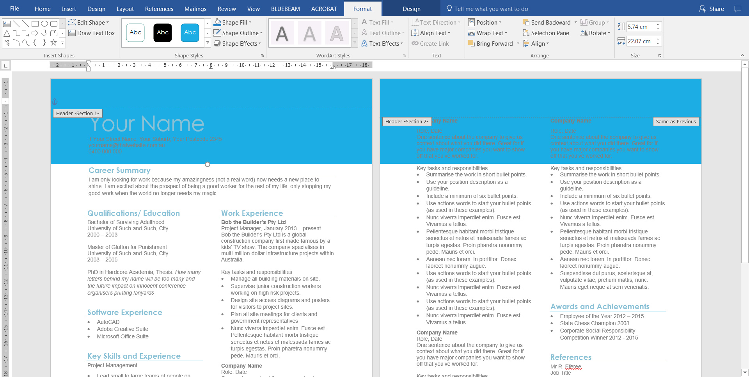Click Bring Forward
The height and width of the screenshot is (377, 749).
pos(491,44)
